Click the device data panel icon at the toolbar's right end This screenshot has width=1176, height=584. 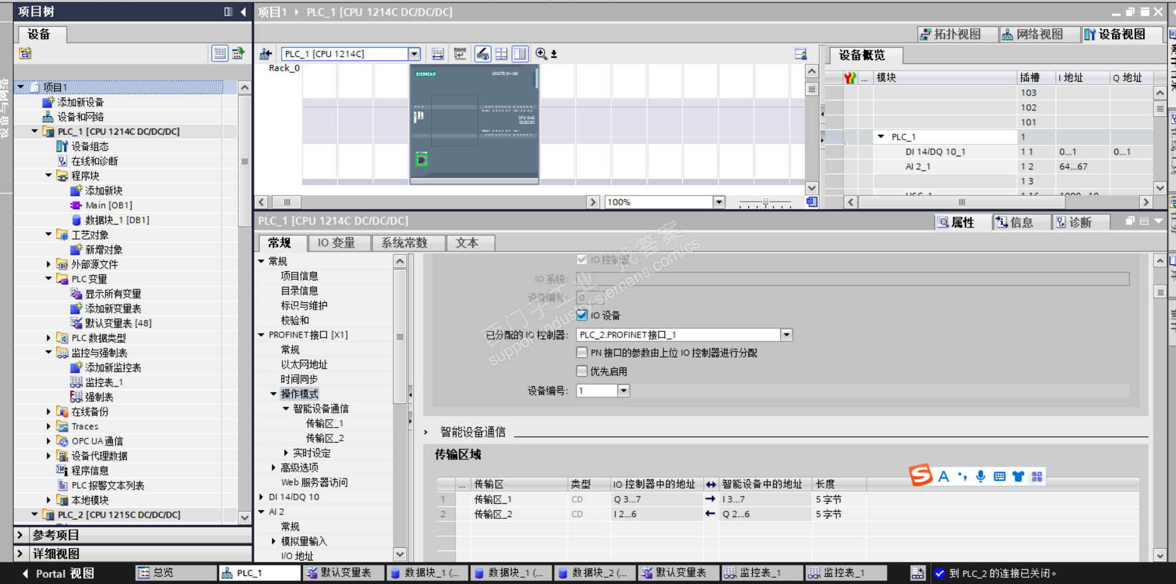[801, 54]
